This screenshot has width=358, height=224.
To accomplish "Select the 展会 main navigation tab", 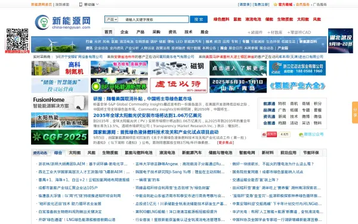I will point(204,32).
